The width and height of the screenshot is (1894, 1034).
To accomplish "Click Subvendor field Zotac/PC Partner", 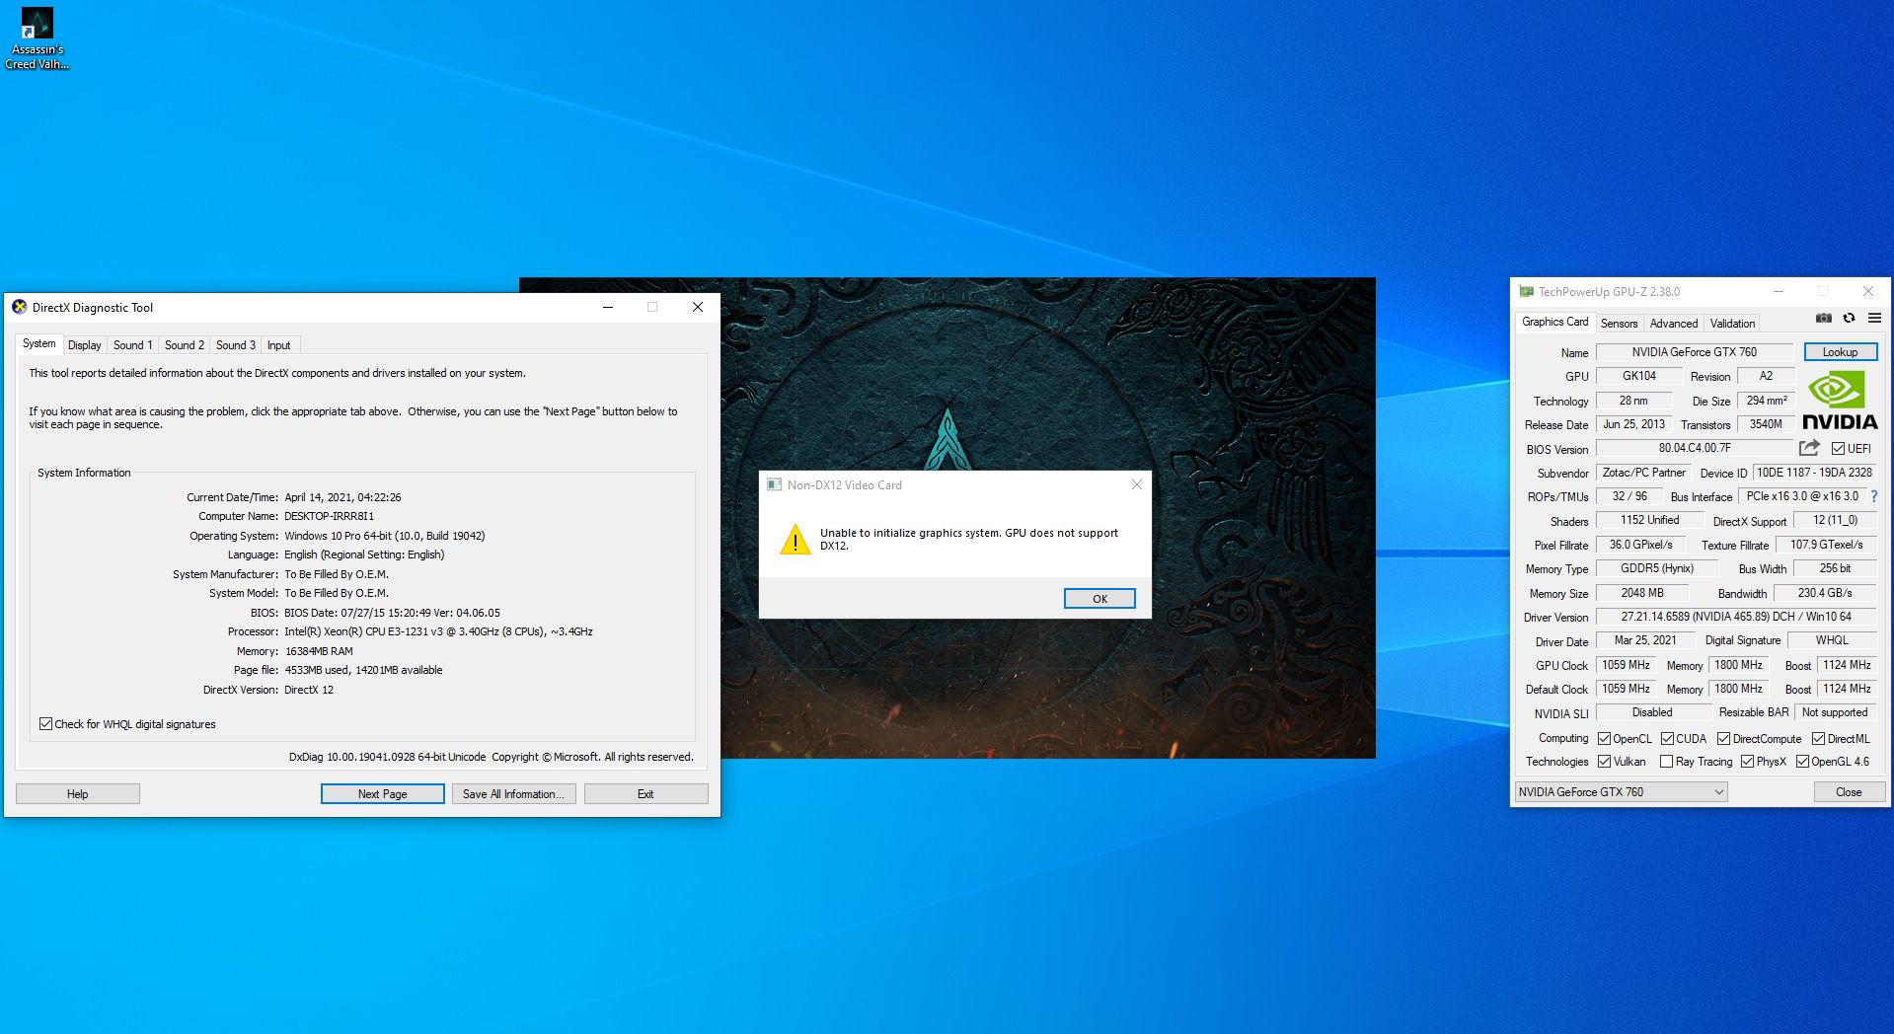I will (x=1643, y=473).
